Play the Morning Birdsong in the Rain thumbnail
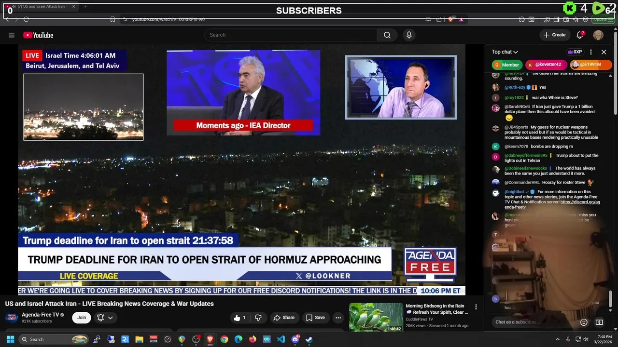 (x=376, y=317)
